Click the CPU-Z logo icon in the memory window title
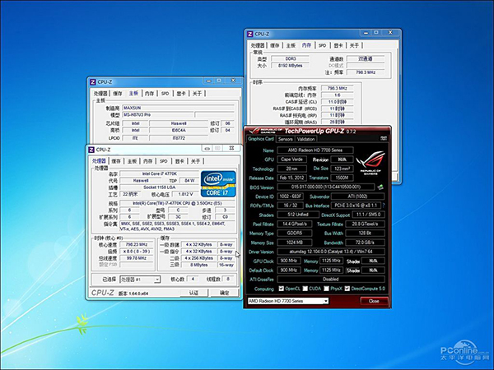 [250, 34]
